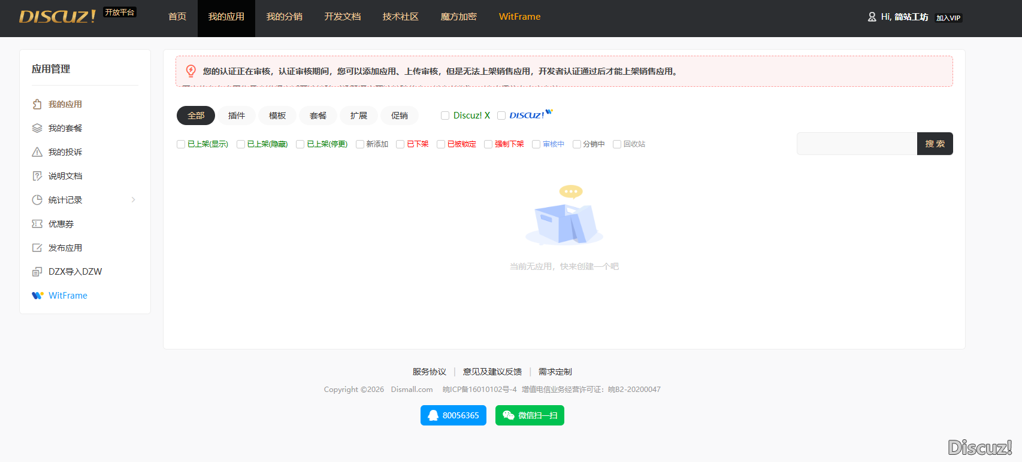This screenshot has width=1022, height=462.
Task: Click the edit icon beside 发布应用
Action: [37, 248]
